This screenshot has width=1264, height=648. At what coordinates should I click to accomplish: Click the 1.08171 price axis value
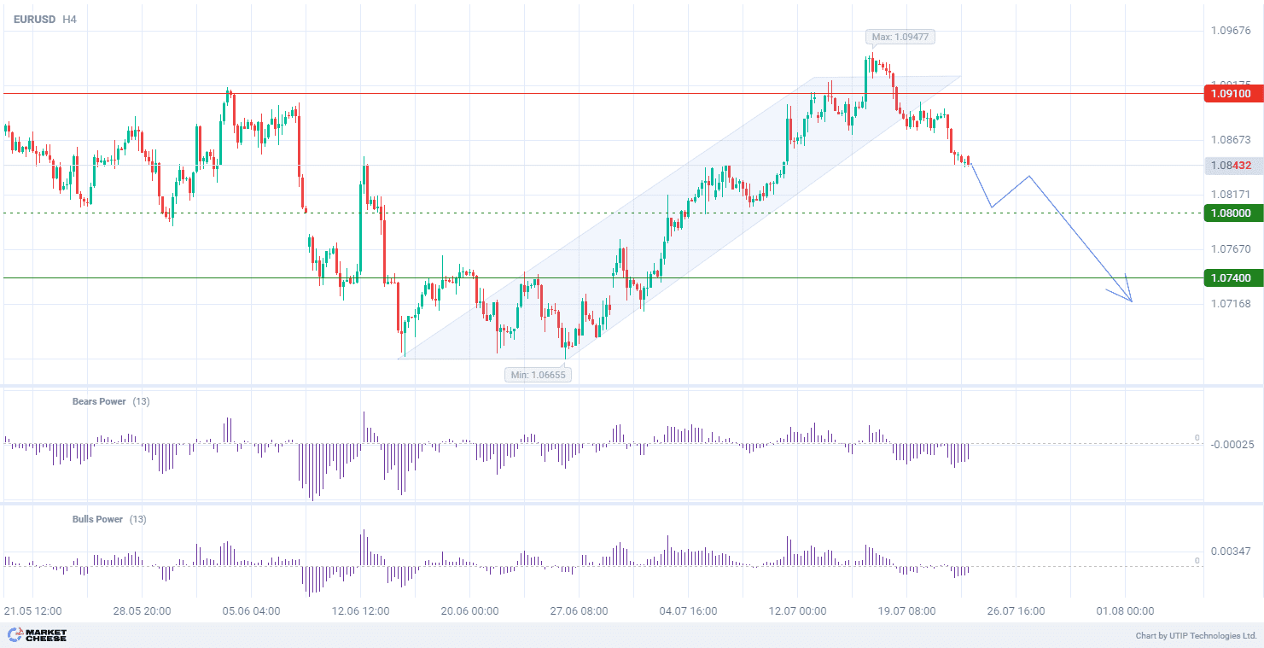[x=1231, y=195]
